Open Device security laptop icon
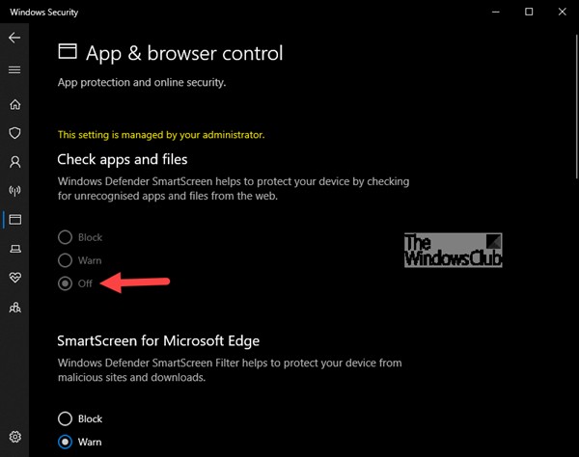Image resolution: width=579 pixels, height=457 pixels. [14, 249]
